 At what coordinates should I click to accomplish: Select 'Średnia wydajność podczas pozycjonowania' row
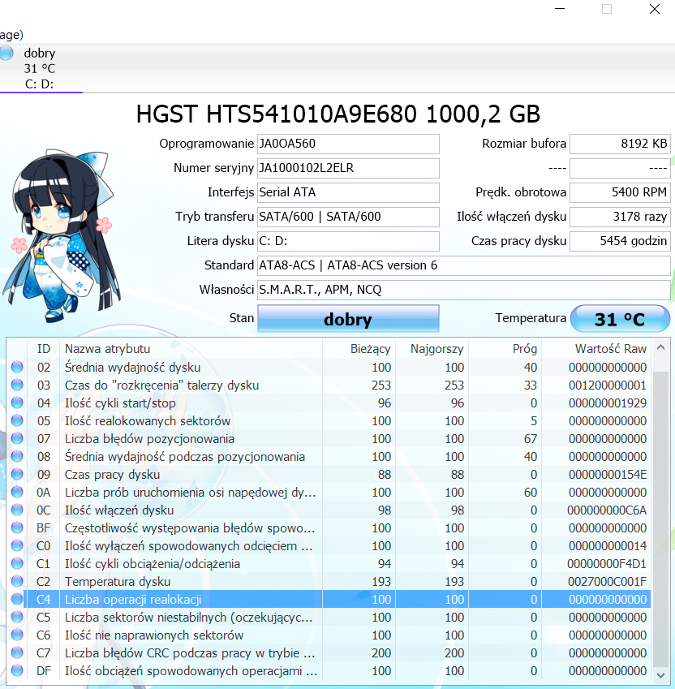coord(329,457)
